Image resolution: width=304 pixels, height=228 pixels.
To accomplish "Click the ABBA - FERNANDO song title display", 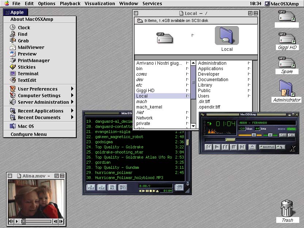I will pos(267,123).
